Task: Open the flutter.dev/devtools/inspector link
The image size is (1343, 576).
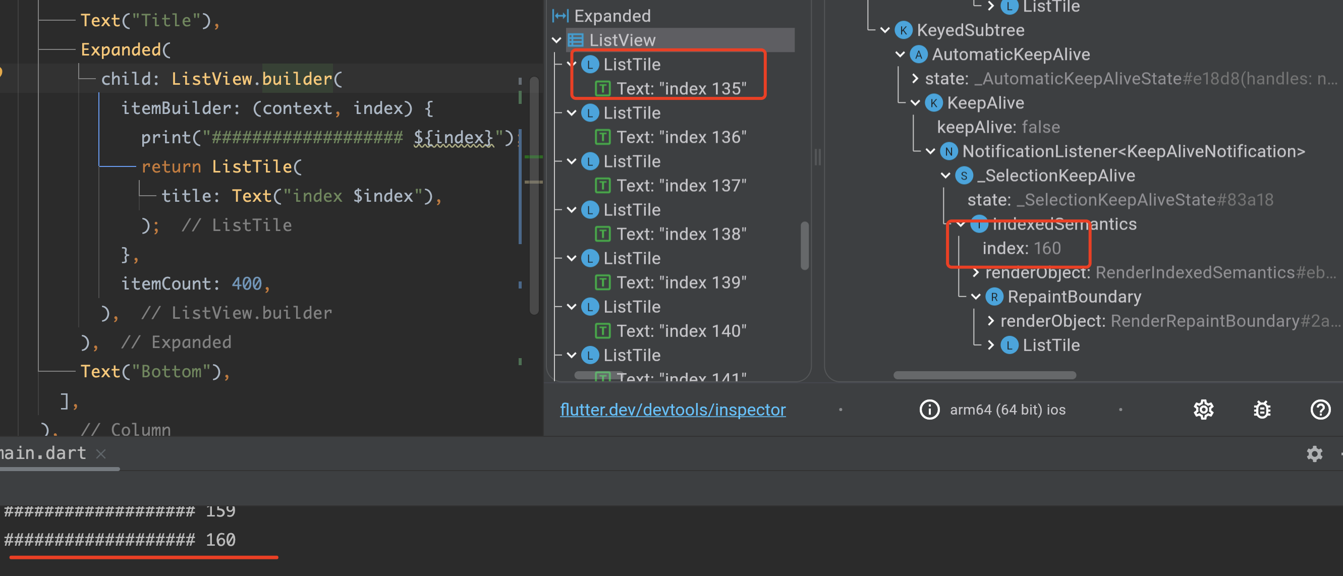Action: (x=673, y=410)
